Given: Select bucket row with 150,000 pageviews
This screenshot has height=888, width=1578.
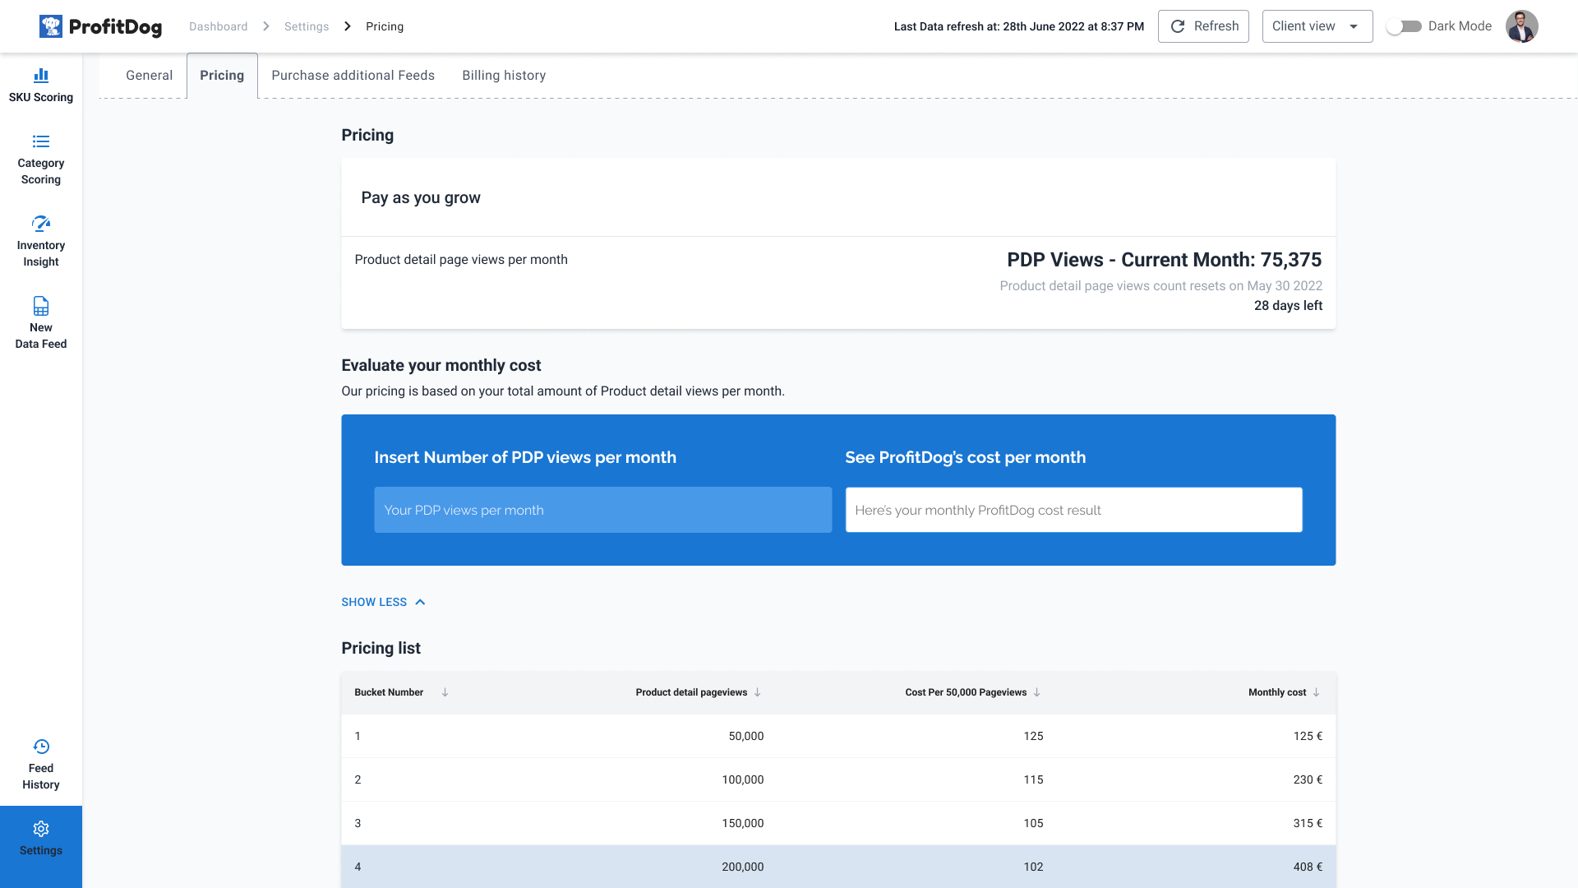Looking at the screenshot, I should point(838,823).
